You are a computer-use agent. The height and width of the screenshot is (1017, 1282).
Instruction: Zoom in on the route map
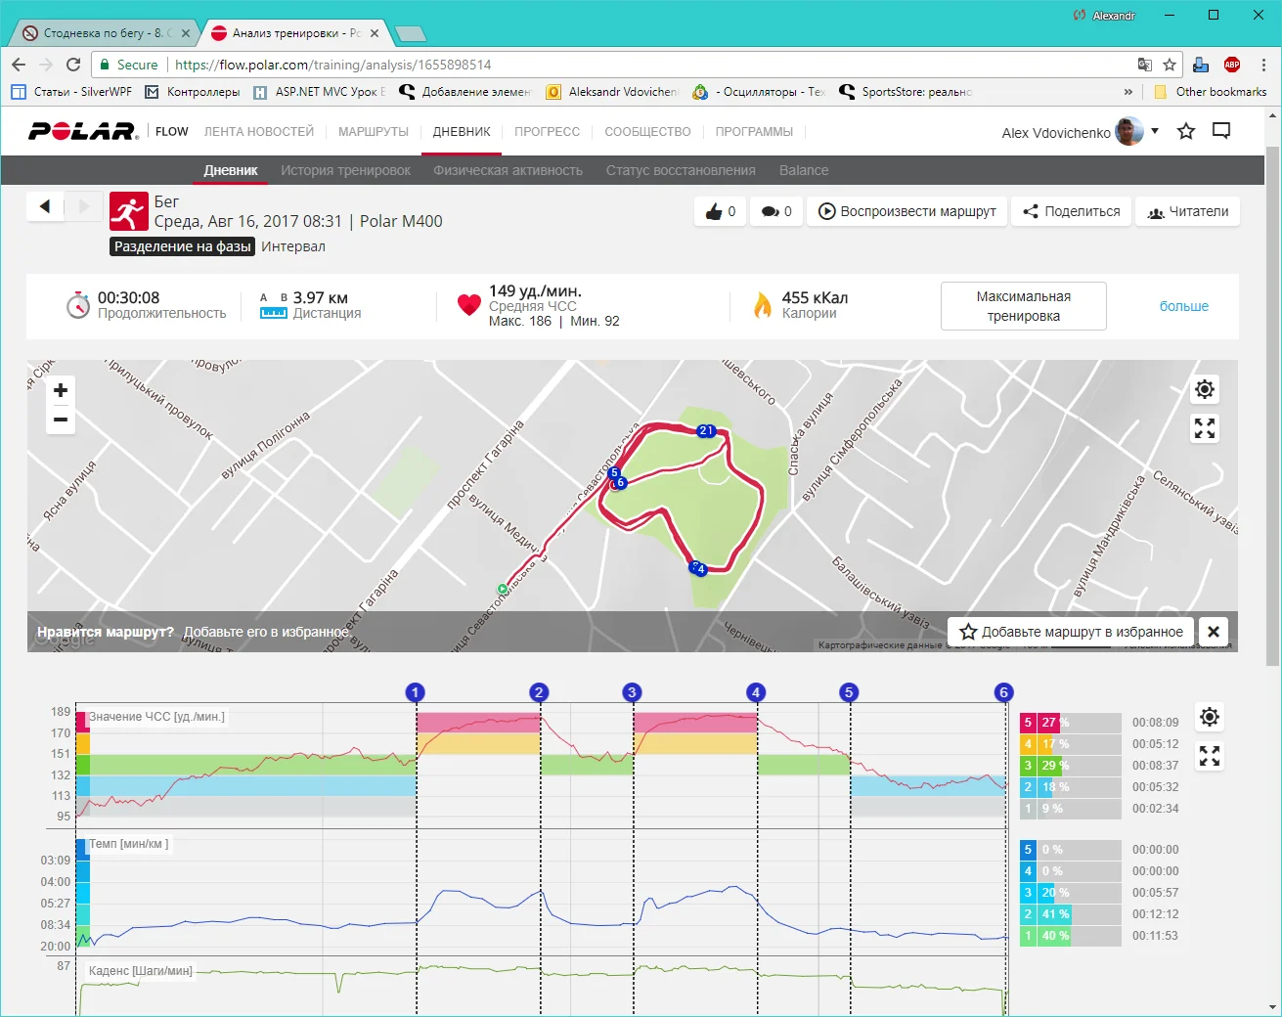61,390
